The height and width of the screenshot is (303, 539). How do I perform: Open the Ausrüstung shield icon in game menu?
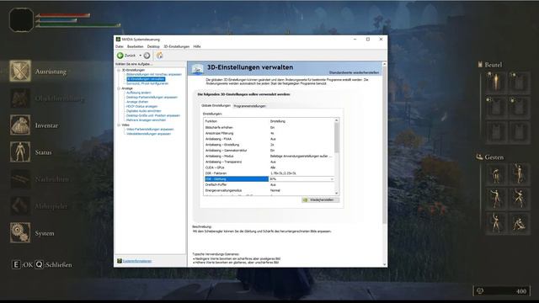(x=20, y=71)
